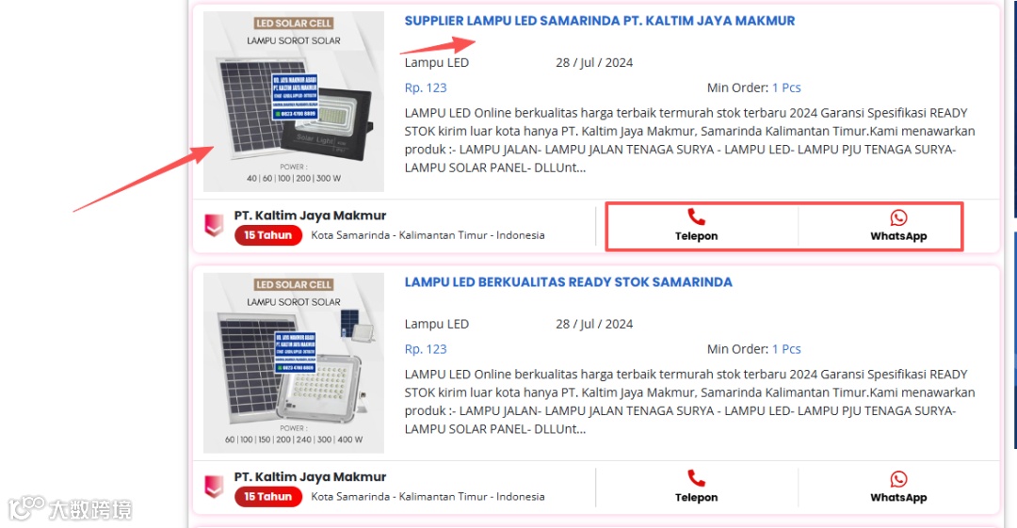Click the 15 Tahun badge in second listing
1017x528 pixels.
point(267,496)
